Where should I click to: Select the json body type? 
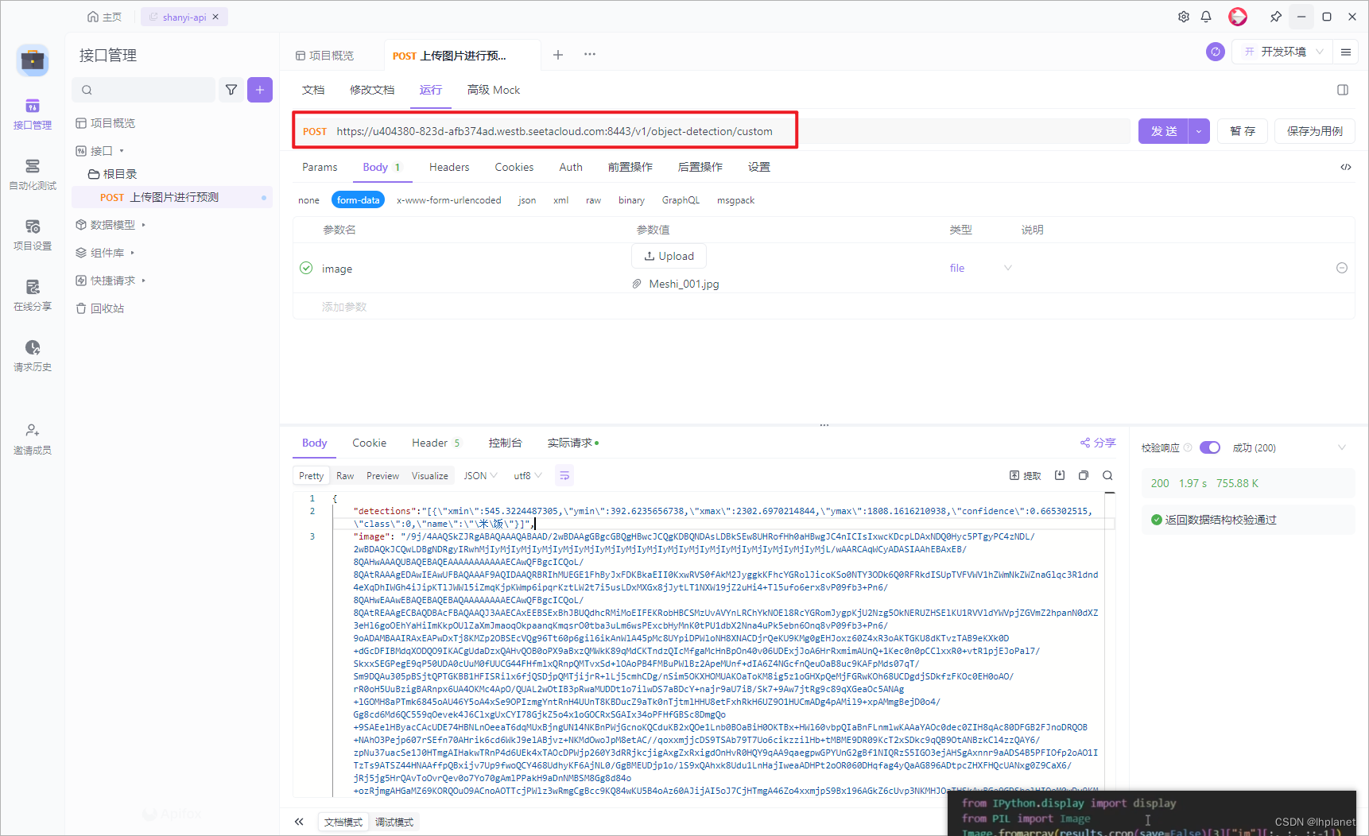tap(527, 200)
